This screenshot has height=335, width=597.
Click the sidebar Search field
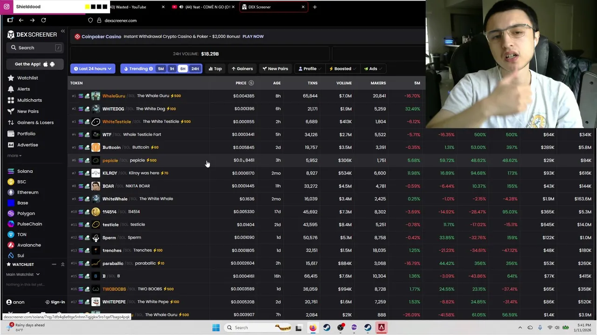(x=35, y=47)
